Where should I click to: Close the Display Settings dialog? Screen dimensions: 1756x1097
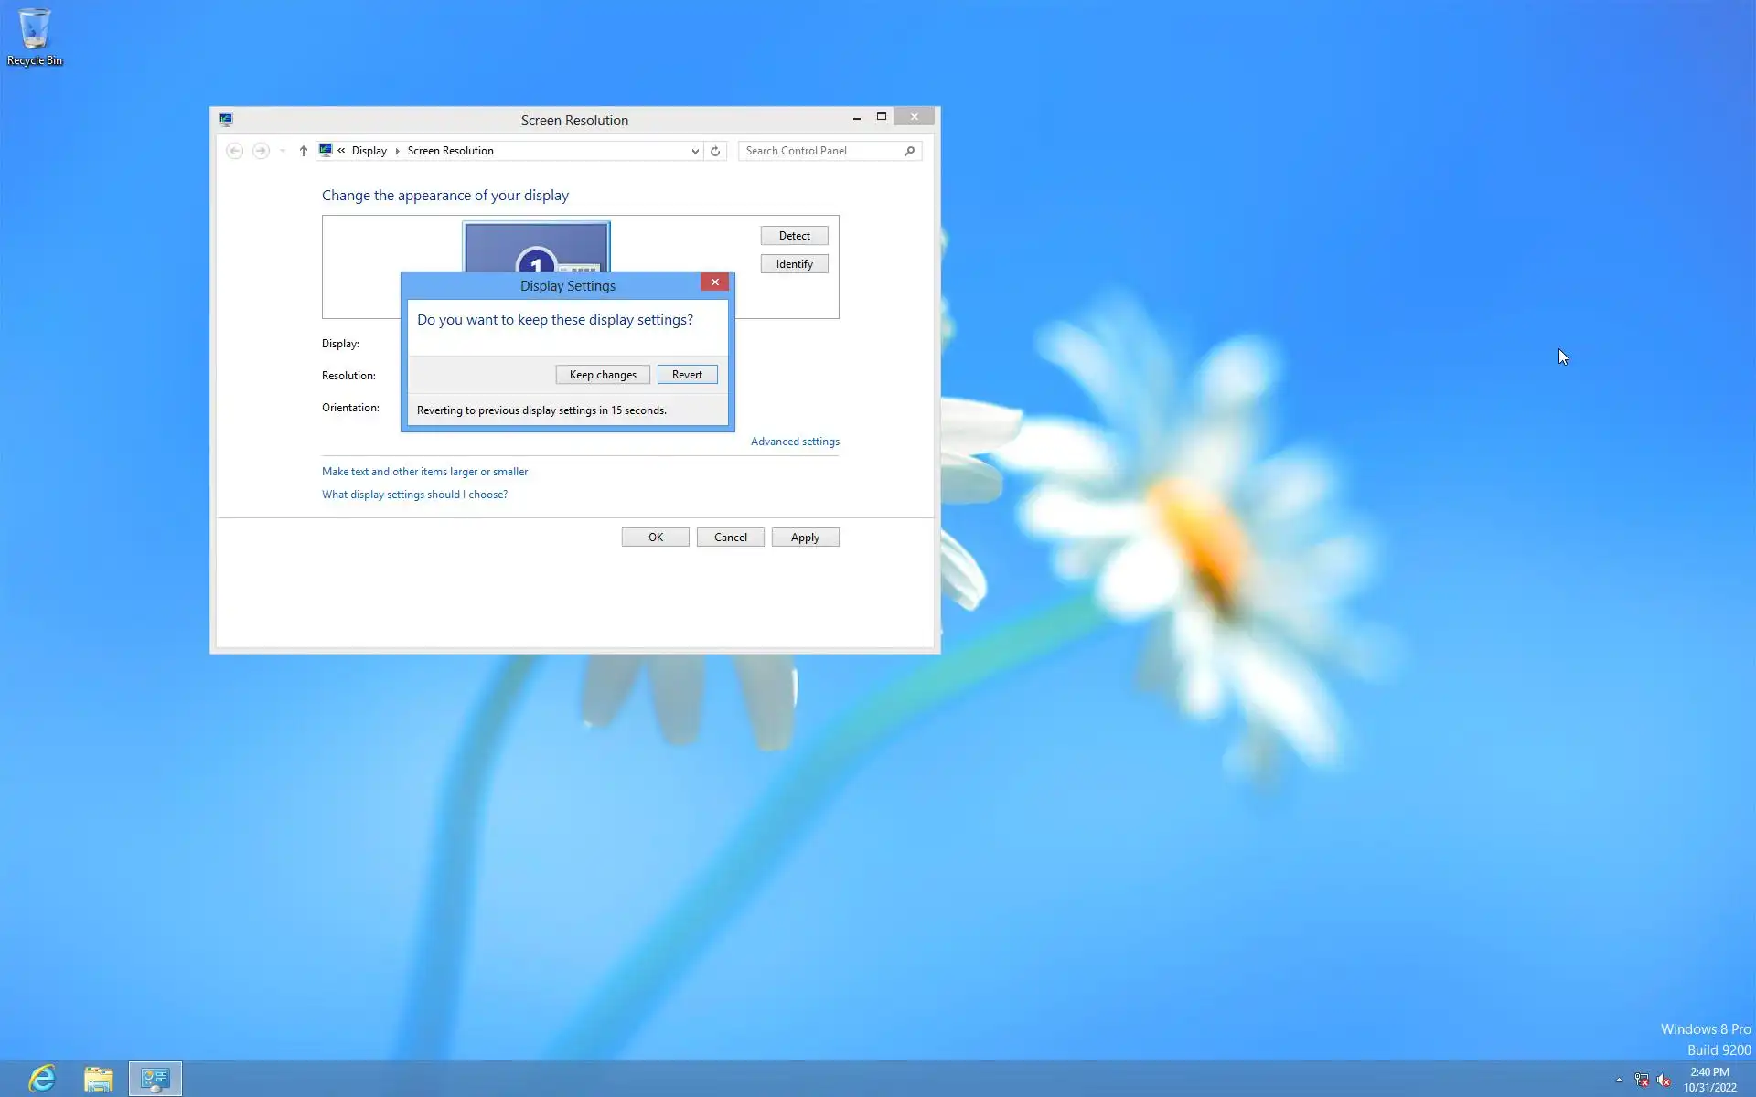click(715, 282)
